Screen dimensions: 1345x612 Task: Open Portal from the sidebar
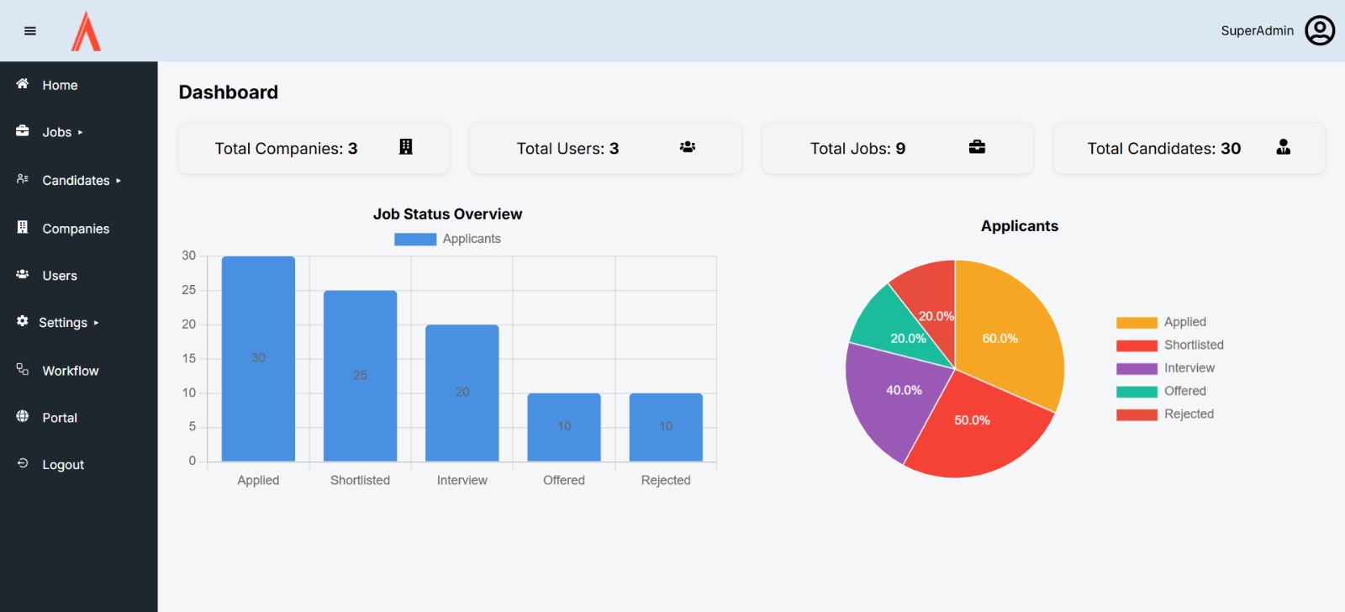coord(59,418)
